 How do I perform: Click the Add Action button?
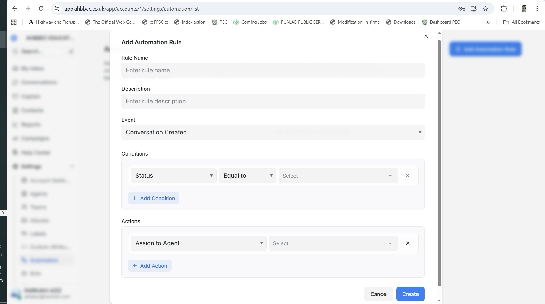pos(150,266)
